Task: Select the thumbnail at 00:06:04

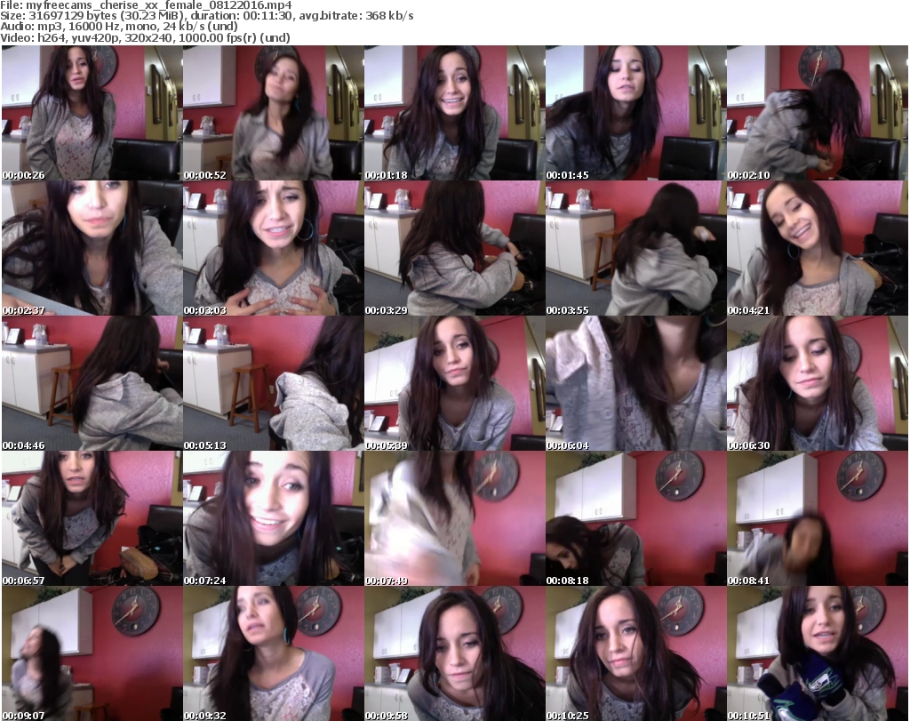Action: coord(635,384)
